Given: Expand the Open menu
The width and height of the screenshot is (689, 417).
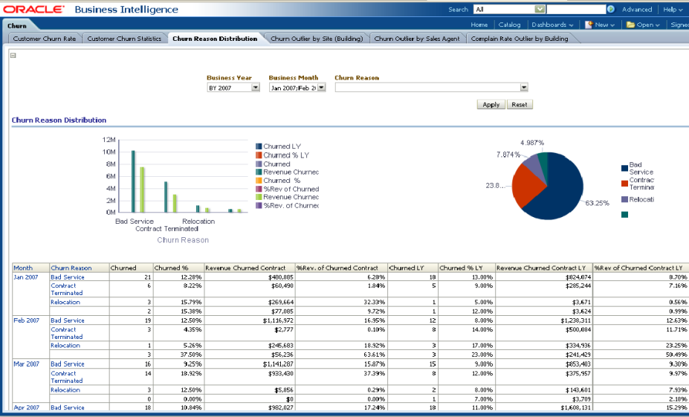Looking at the screenshot, I should pyautogui.click(x=648, y=25).
